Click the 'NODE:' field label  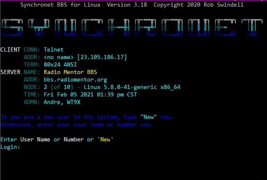(32, 87)
